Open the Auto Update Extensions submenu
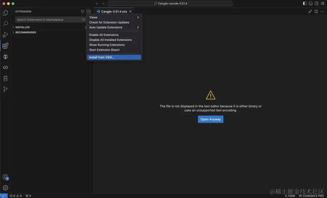The image size is (327, 198). pyautogui.click(x=114, y=27)
